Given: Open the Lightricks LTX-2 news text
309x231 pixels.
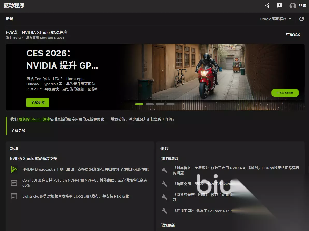Looking at the screenshot, I should 76,196.
